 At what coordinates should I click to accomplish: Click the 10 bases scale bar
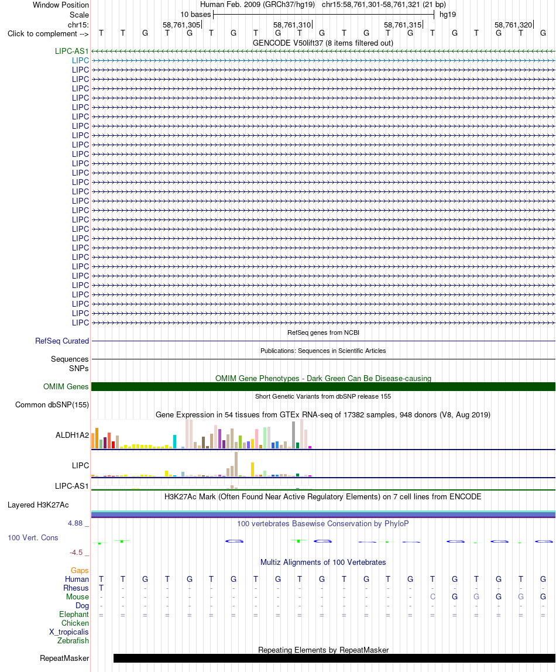point(324,15)
